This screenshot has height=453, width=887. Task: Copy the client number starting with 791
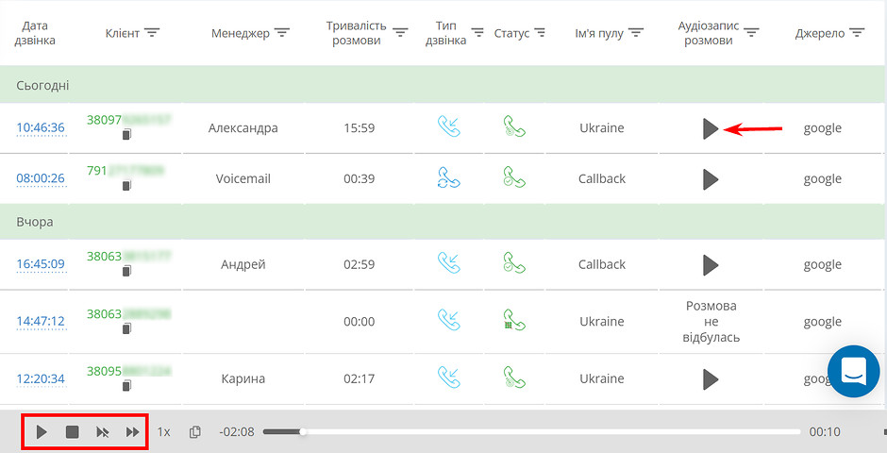[126, 185]
